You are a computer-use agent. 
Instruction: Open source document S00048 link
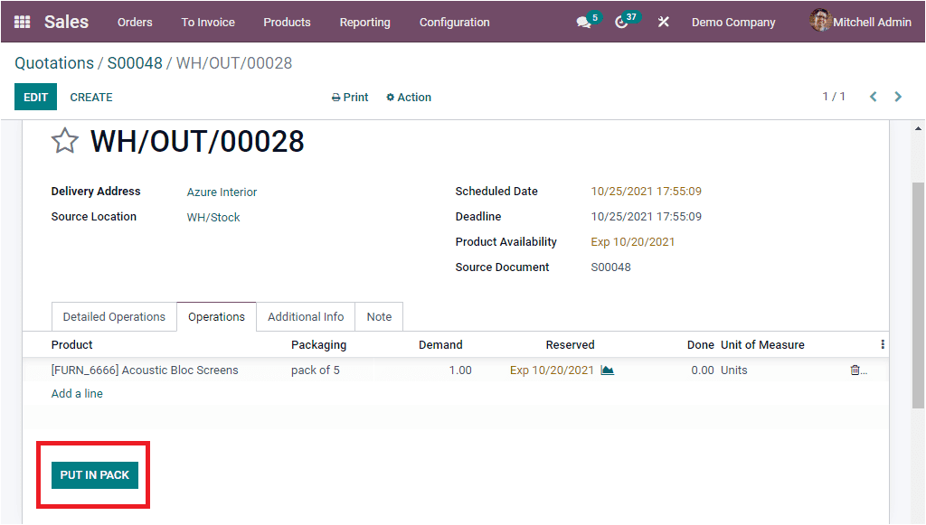[x=610, y=267]
